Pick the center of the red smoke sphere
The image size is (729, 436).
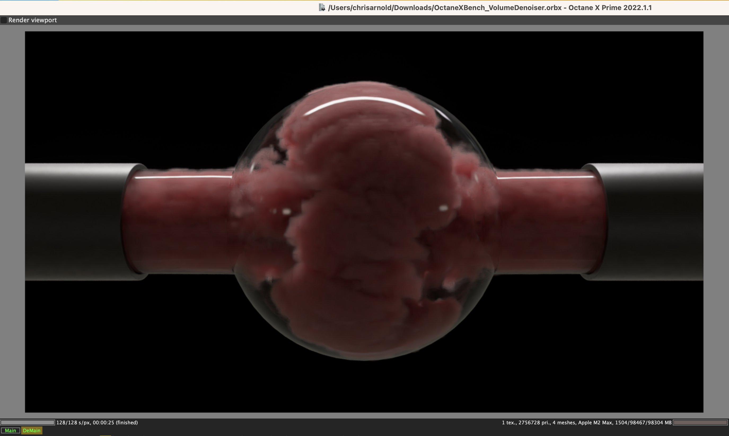[x=364, y=220]
